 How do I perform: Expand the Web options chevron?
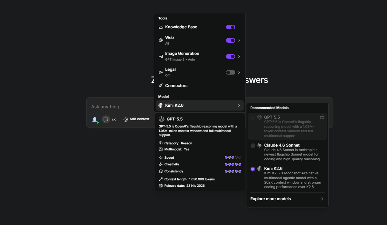(239, 40)
